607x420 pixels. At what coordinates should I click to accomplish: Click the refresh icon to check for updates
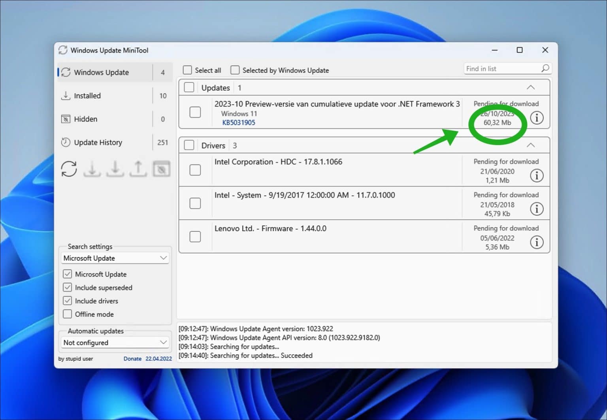(69, 169)
